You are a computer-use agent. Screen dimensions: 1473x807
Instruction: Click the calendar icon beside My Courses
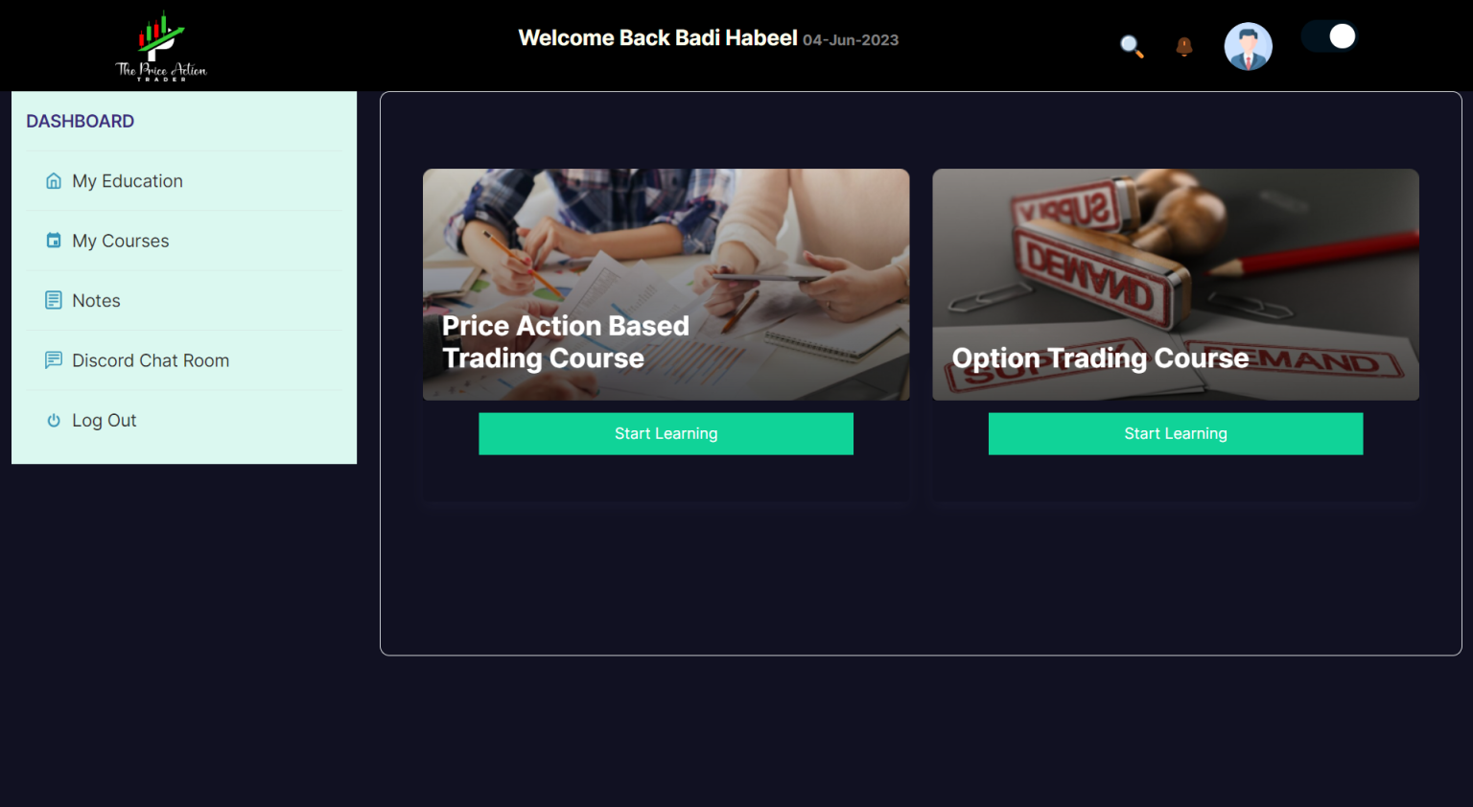pos(54,241)
